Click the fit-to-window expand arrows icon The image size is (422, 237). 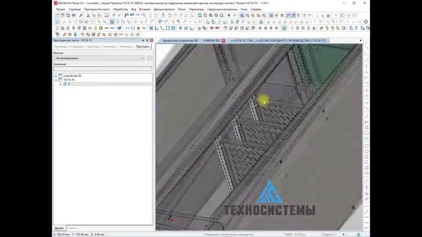(342, 15)
